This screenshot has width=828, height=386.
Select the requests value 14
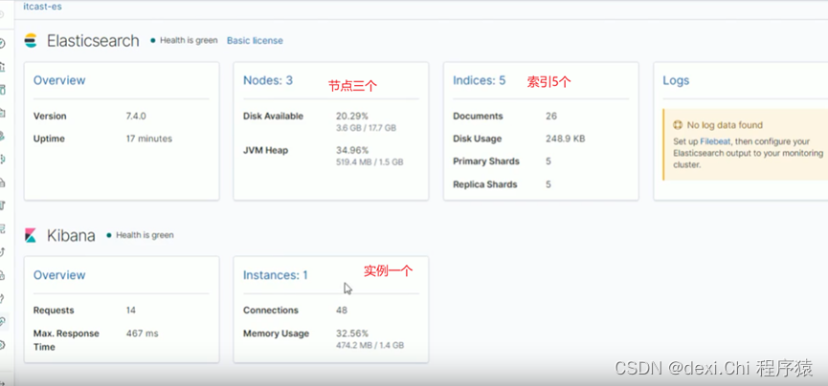131,311
